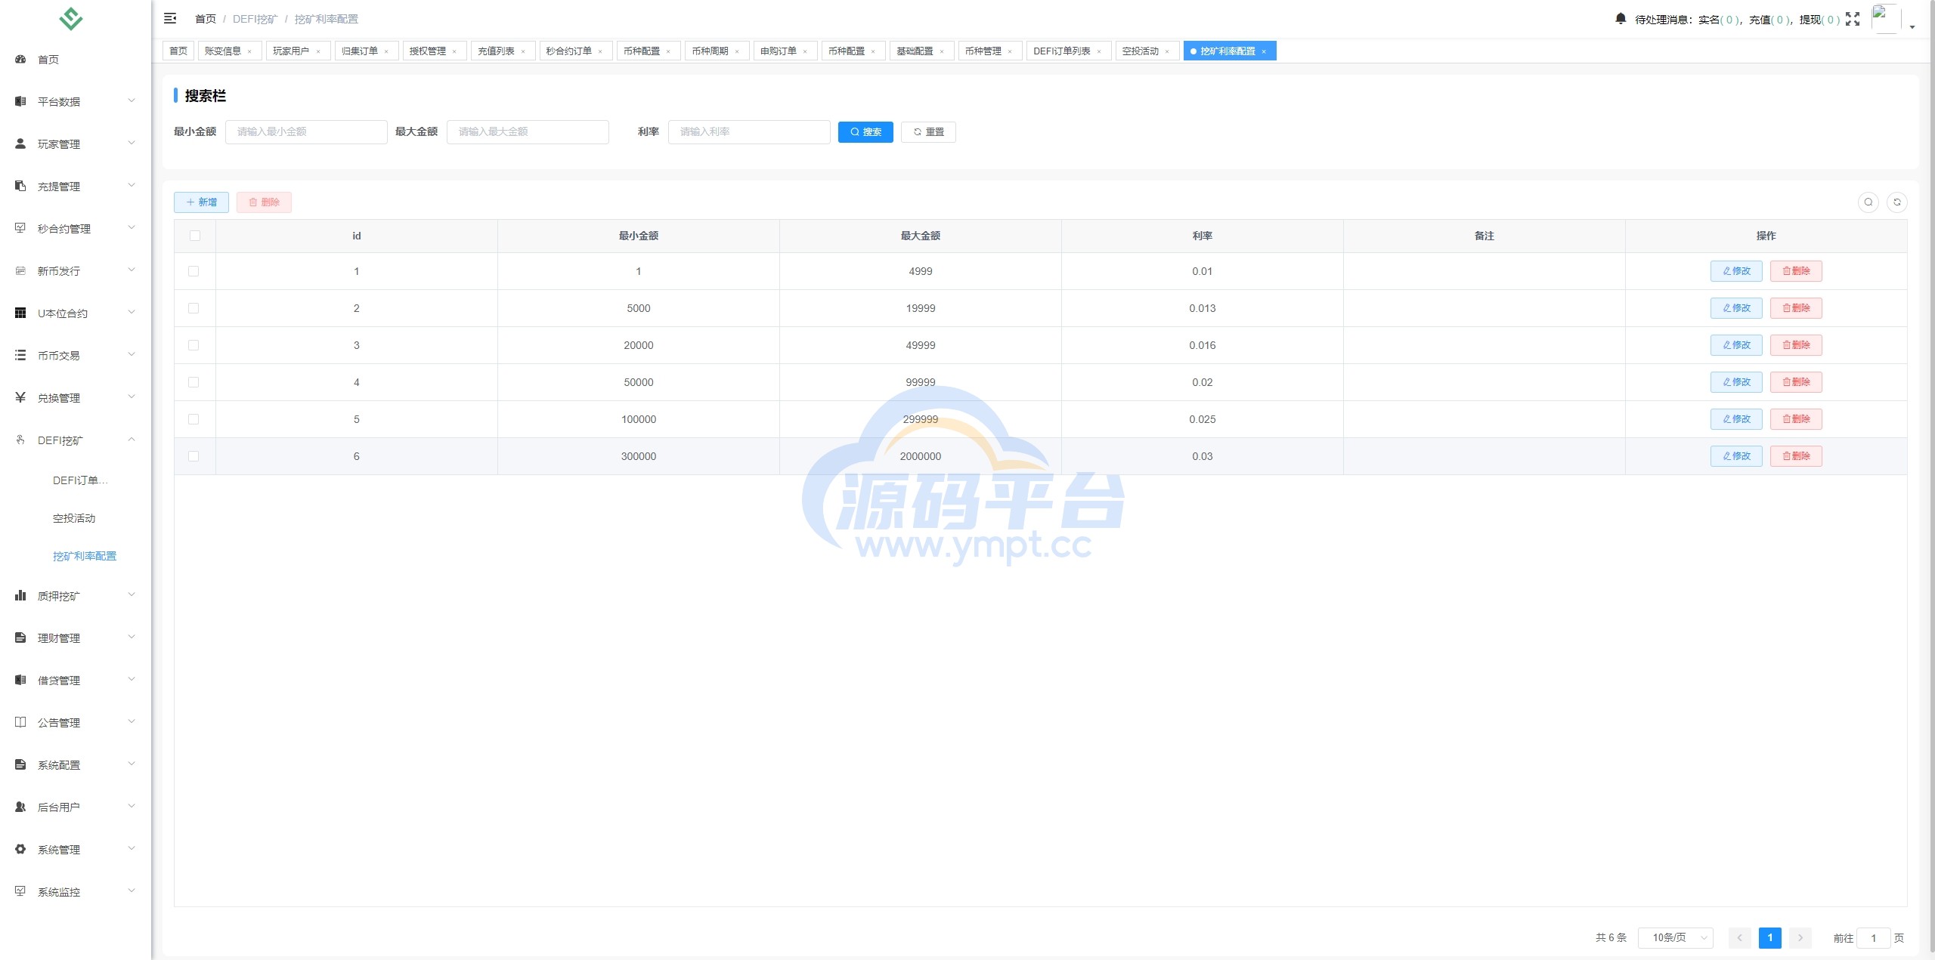Close the 归集订单 tab
The image size is (1935, 960).
[386, 51]
